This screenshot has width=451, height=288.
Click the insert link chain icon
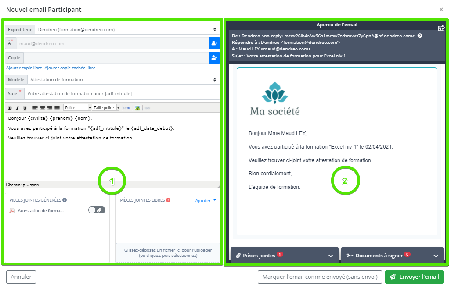tap(148, 108)
